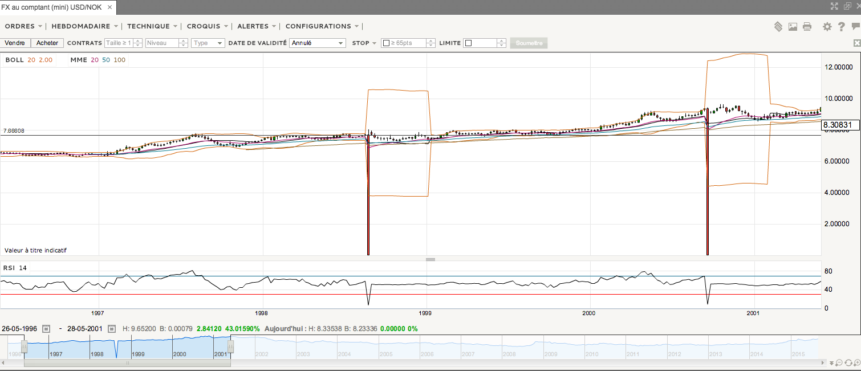Zoom out with the magnifier minus icon
Image resolution: width=861 pixels, height=371 pixels.
pyautogui.click(x=839, y=363)
